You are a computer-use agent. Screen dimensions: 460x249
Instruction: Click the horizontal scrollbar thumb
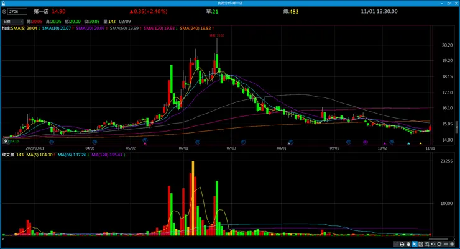pos(438,239)
